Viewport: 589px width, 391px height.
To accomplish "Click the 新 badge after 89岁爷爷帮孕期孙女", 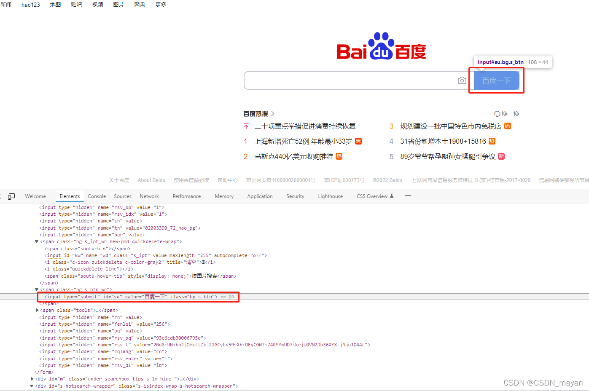I will 501,156.
